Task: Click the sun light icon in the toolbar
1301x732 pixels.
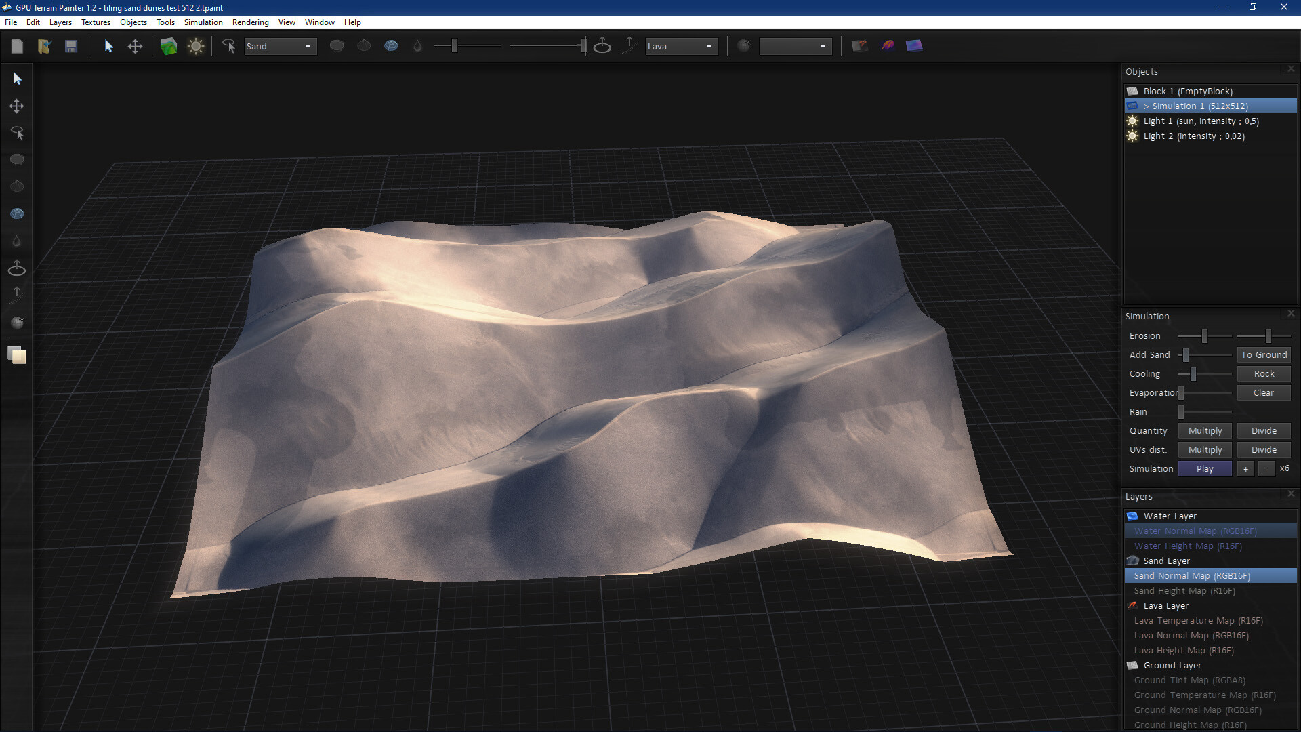Action: coord(195,45)
